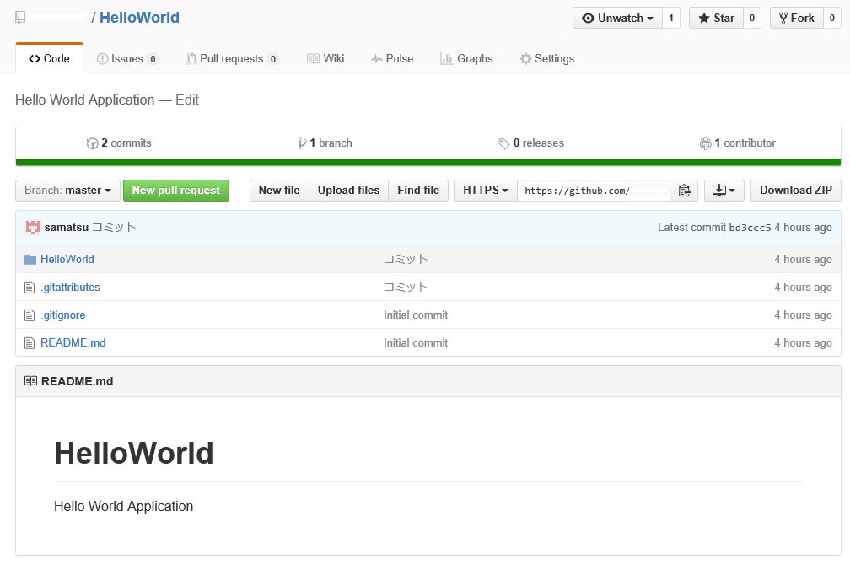Click the Find file button
This screenshot has height=576, width=850.
click(x=418, y=191)
